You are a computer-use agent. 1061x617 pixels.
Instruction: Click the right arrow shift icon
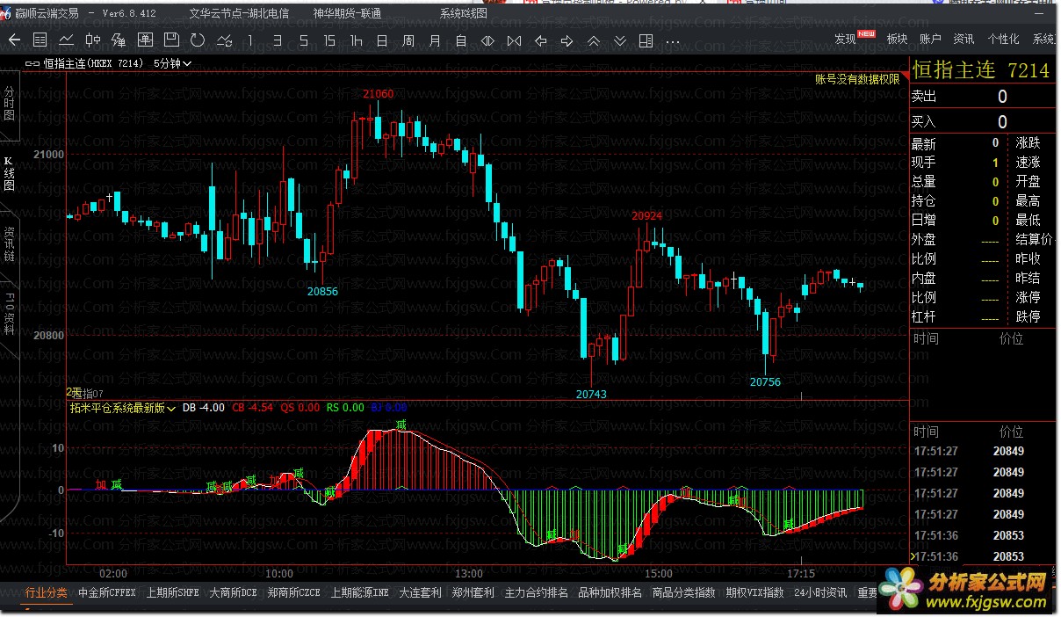(567, 40)
